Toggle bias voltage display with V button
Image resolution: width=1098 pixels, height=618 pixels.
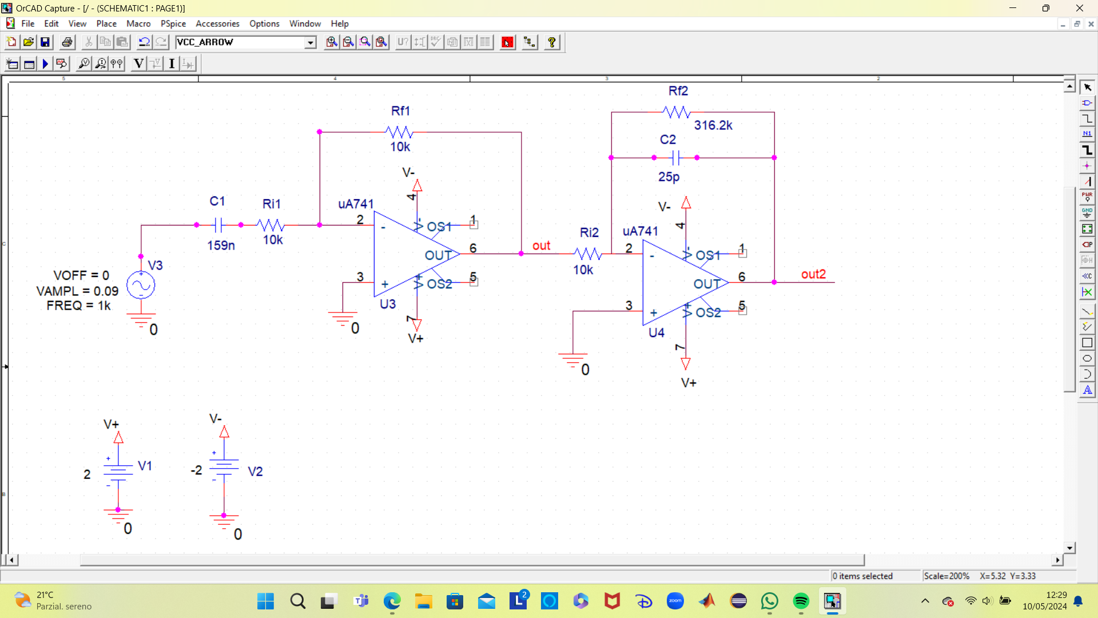pos(138,64)
